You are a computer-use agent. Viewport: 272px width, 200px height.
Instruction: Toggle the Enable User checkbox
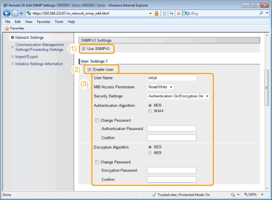90,69
